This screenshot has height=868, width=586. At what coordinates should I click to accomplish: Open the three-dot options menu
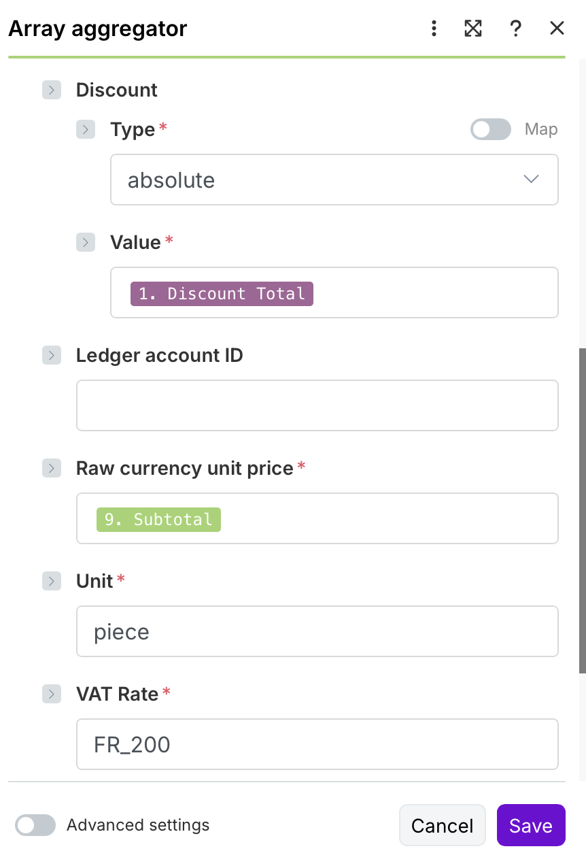(x=434, y=29)
